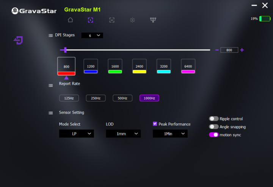
Task: Select the 800 DPI stage
Action: pos(66,66)
